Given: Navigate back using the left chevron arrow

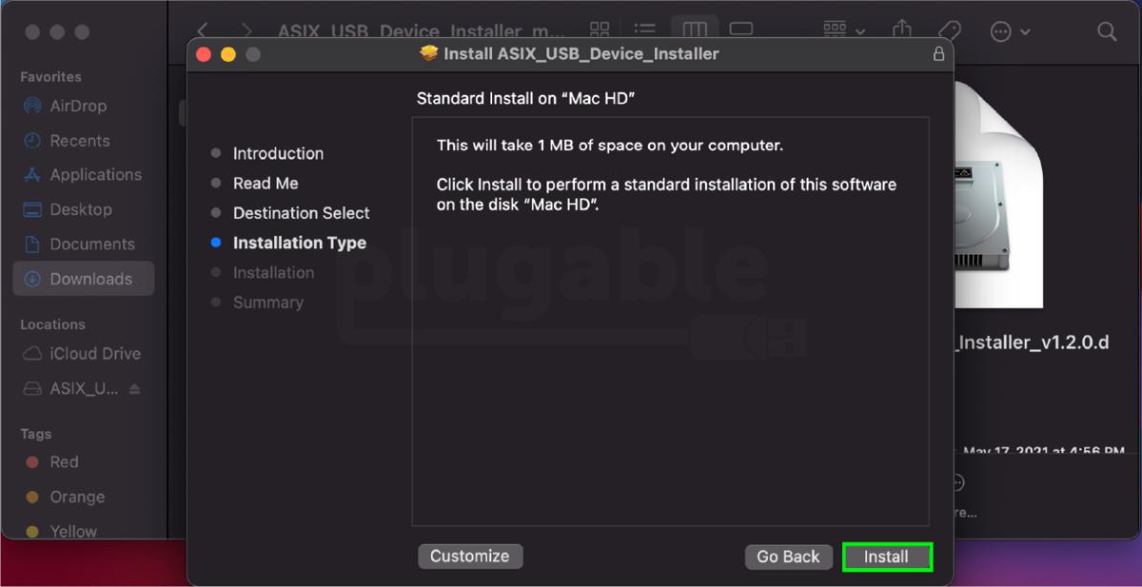Looking at the screenshot, I should (x=202, y=30).
